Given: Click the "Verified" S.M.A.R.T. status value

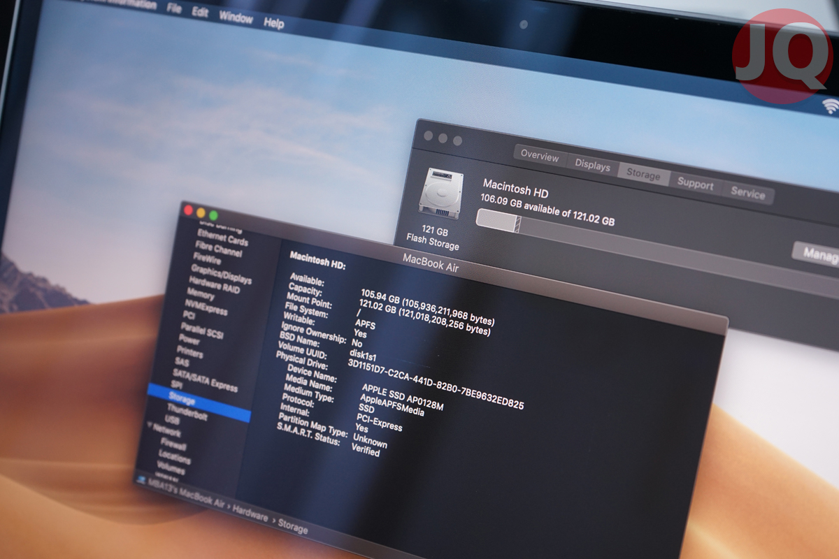Looking at the screenshot, I should pyautogui.click(x=366, y=449).
